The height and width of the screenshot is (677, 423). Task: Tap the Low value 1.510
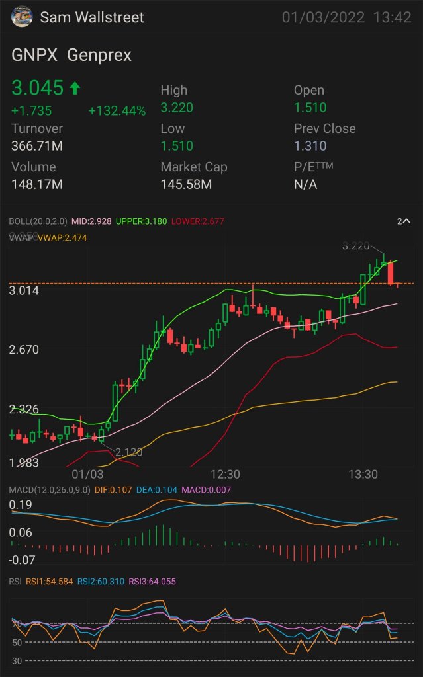coord(177,146)
